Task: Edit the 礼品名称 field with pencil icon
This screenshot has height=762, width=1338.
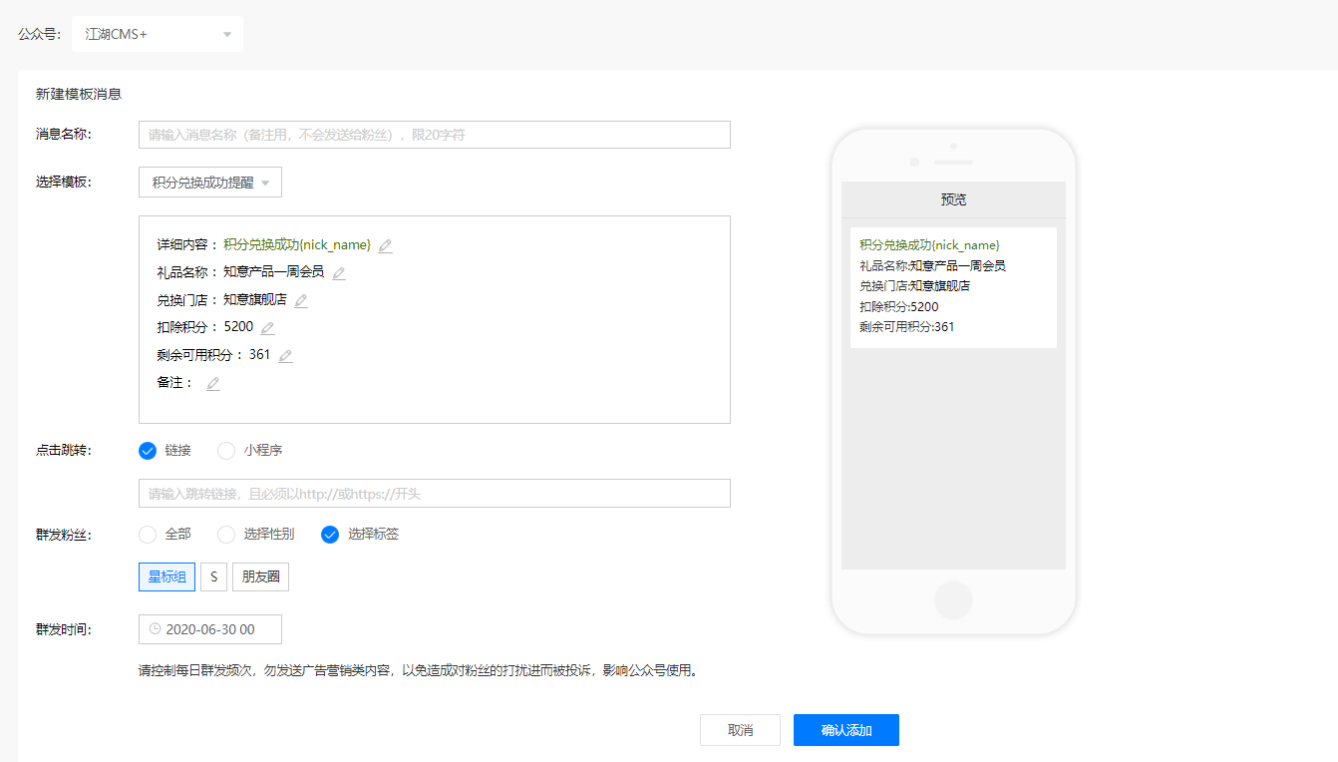Action: click(x=339, y=273)
